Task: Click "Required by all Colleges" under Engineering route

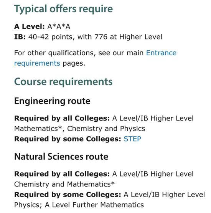Action: pos(62,118)
